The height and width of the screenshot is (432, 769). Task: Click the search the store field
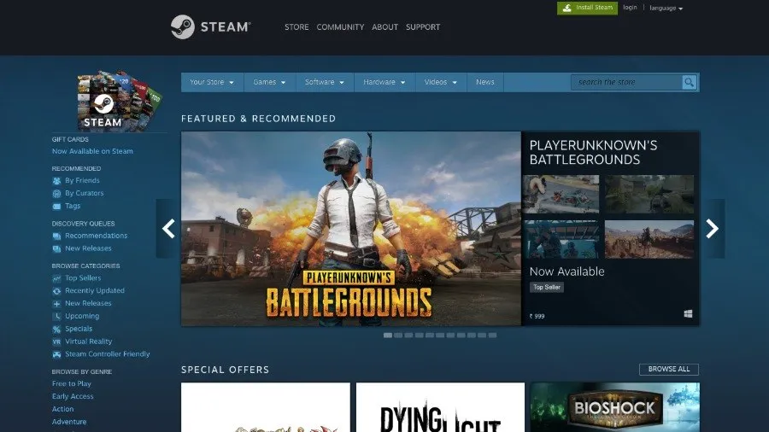(627, 82)
